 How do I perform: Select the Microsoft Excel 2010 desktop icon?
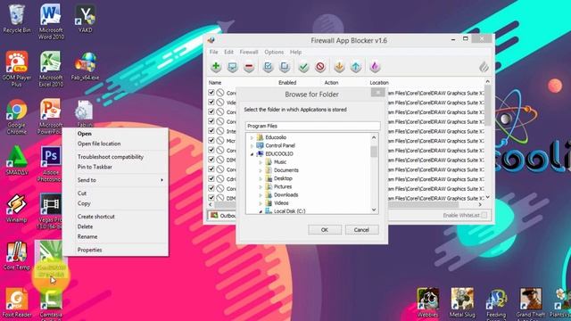pos(51,69)
